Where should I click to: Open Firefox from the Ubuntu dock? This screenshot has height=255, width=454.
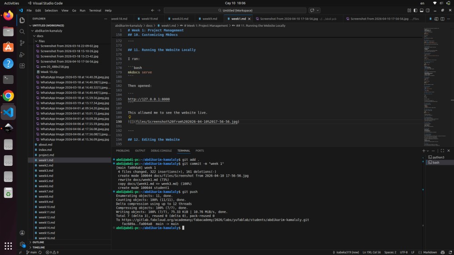(8, 15)
